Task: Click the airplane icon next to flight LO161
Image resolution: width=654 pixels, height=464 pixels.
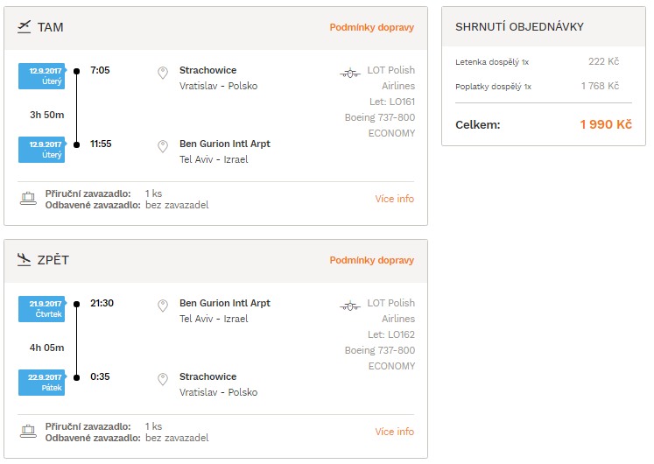Action: click(x=350, y=73)
